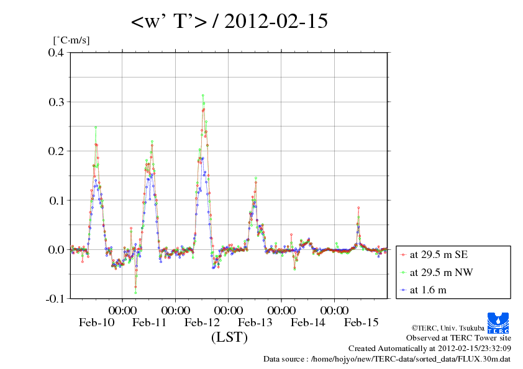523x369 pixels.
Task: Click the green peak point on Feb-12
Action: [202, 96]
